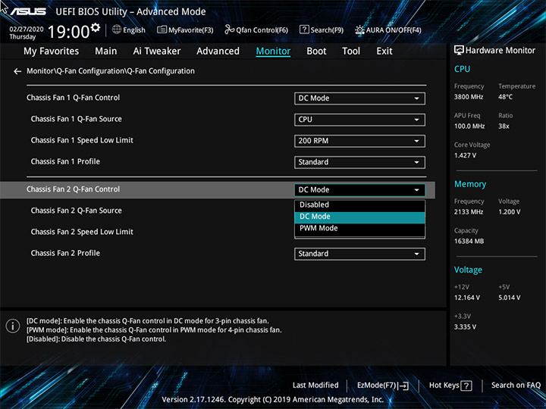The width and height of the screenshot is (546, 409).
Task: Collapse Chassis Fan 2 Q-Fan Control dropdown
Action: coord(359,190)
